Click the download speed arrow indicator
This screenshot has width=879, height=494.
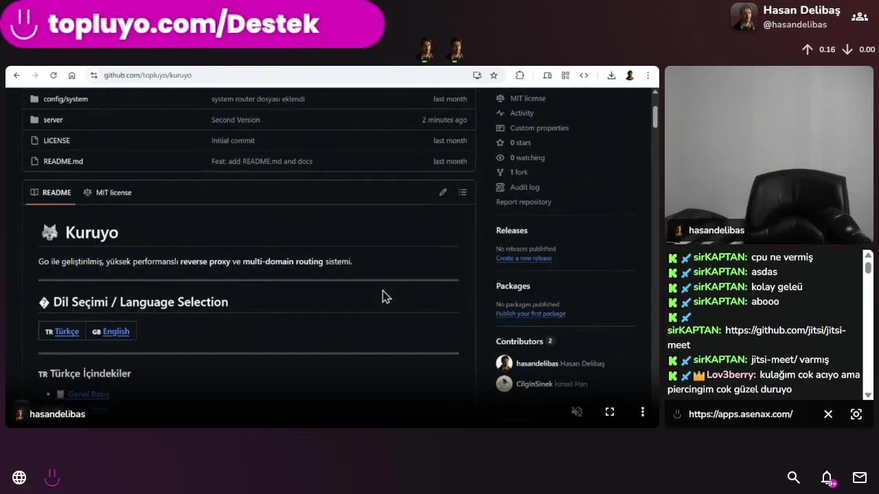point(847,49)
